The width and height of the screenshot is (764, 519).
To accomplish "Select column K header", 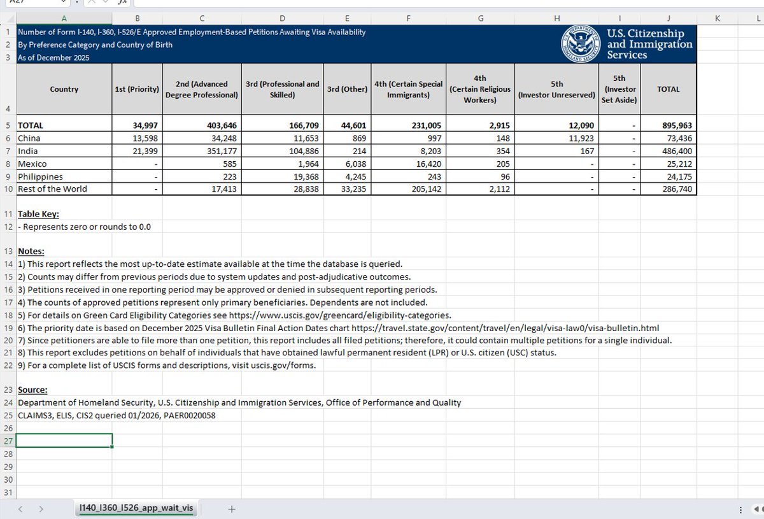I will click(x=718, y=18).
